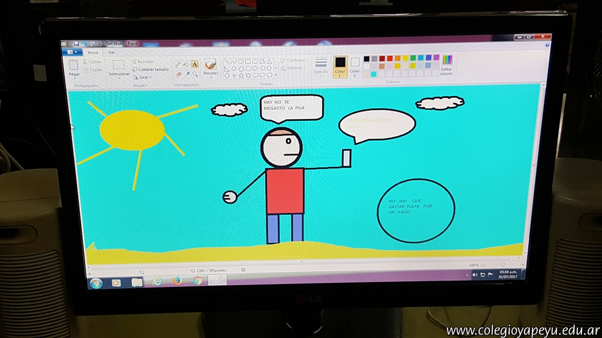
Task: Select the Fill with color bucket tool
Action: pos(186,65)
